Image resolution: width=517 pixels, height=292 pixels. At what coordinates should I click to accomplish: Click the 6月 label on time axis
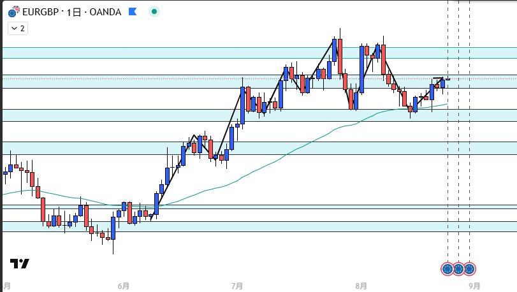(124, 286)
